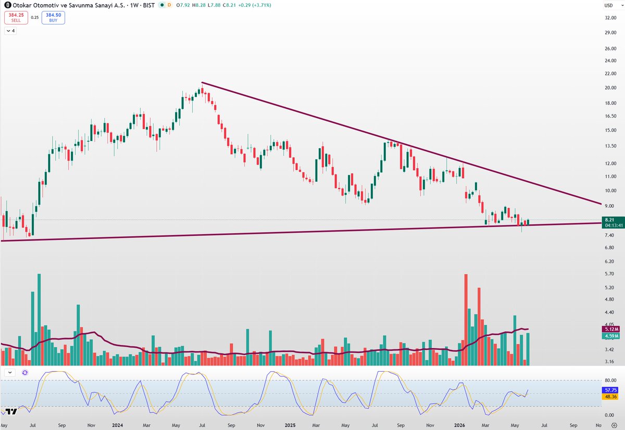Click the 0.25 spread value between Sell and Buy

[x=35, y=17]
